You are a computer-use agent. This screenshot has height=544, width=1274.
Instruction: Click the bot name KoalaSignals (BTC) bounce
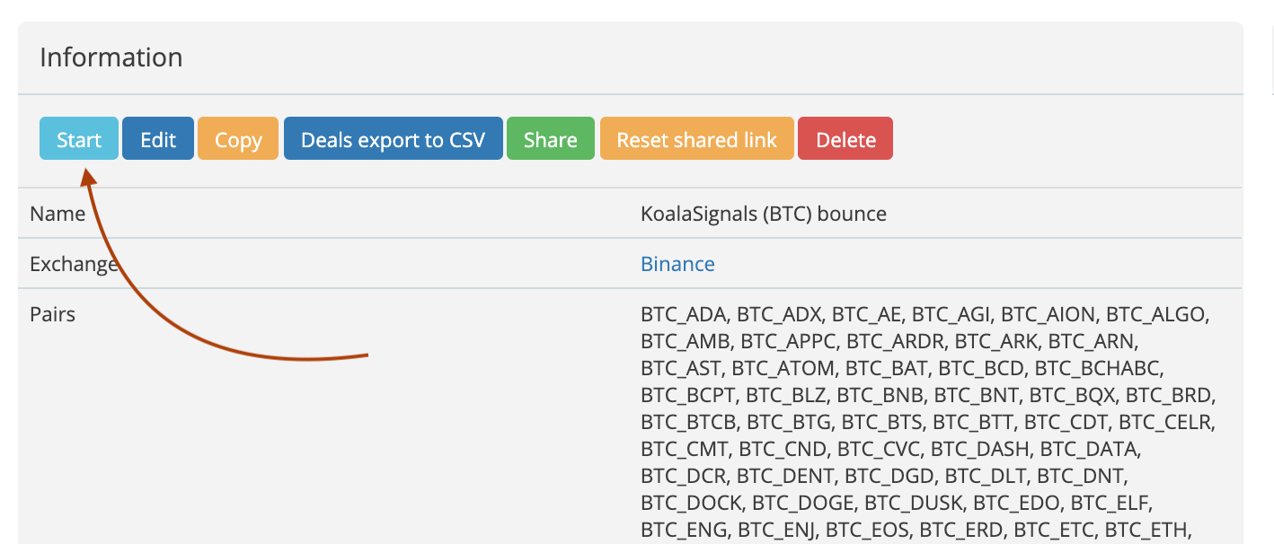click(x=763, y=214)
